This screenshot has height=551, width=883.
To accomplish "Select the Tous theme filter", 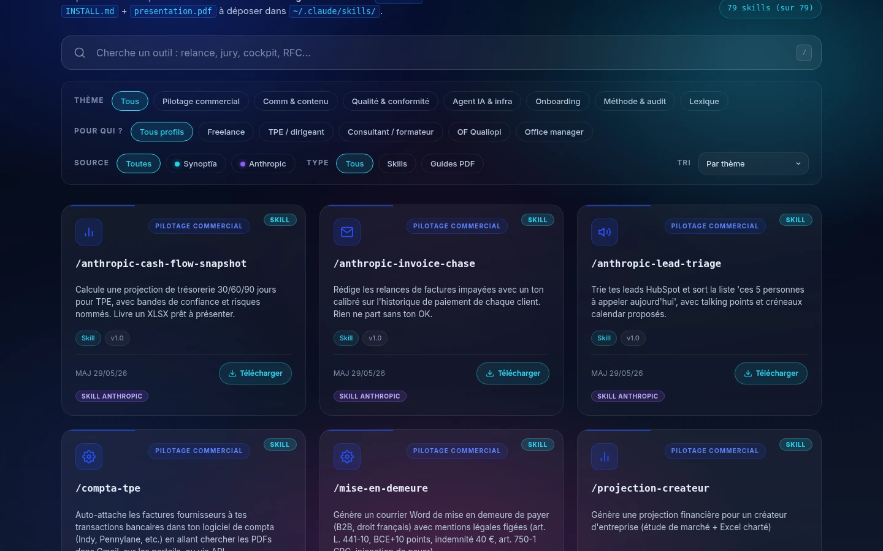I will (x=130, y=101).
